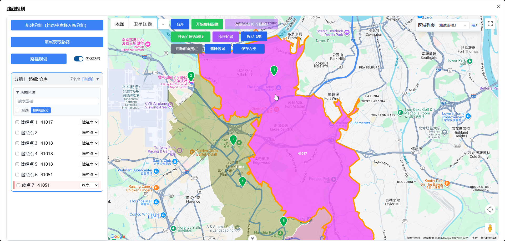Open the map camera pan control
Screen dimensions: 505x241
[x=490, y=209]
